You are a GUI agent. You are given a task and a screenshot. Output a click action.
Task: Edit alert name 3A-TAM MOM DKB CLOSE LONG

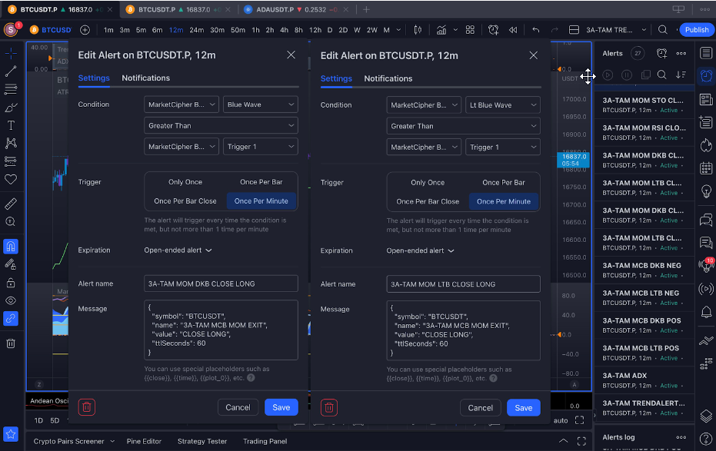[x=221, y=284]
